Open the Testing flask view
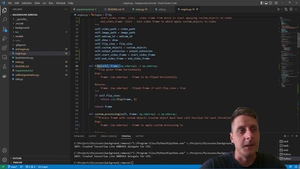The image size is (300, 169). tap(4, 67)
